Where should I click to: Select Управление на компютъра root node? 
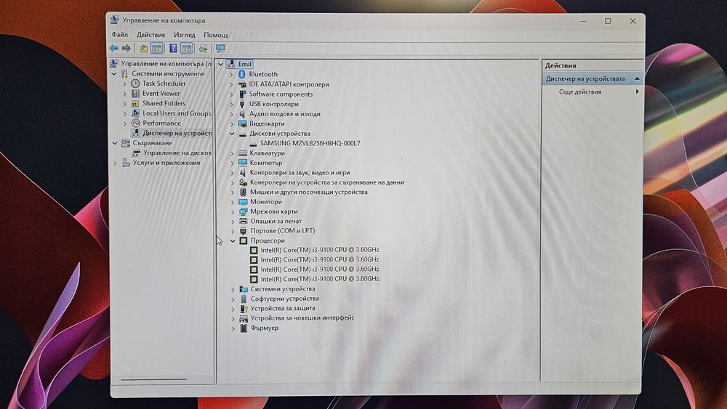click(x=166, y=63)
